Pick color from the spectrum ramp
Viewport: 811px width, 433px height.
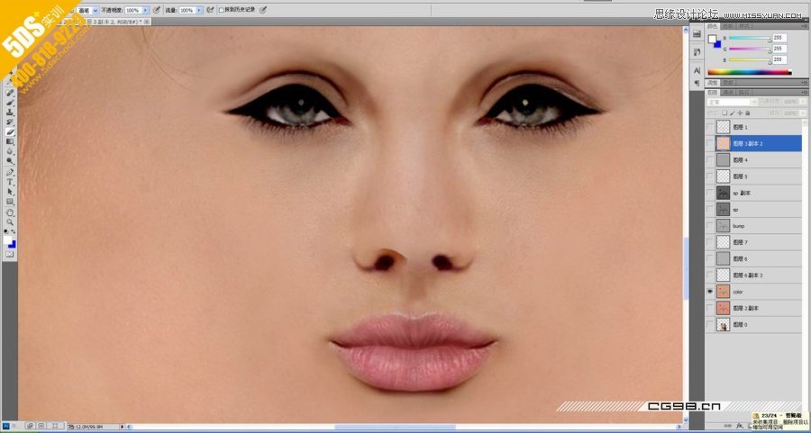coord(750,72)
